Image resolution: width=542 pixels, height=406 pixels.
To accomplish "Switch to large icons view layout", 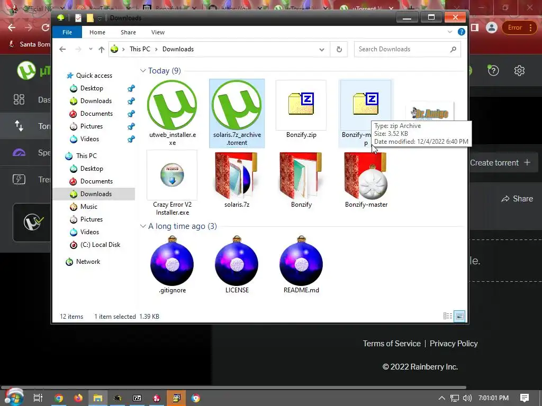I will coord(459,316).
